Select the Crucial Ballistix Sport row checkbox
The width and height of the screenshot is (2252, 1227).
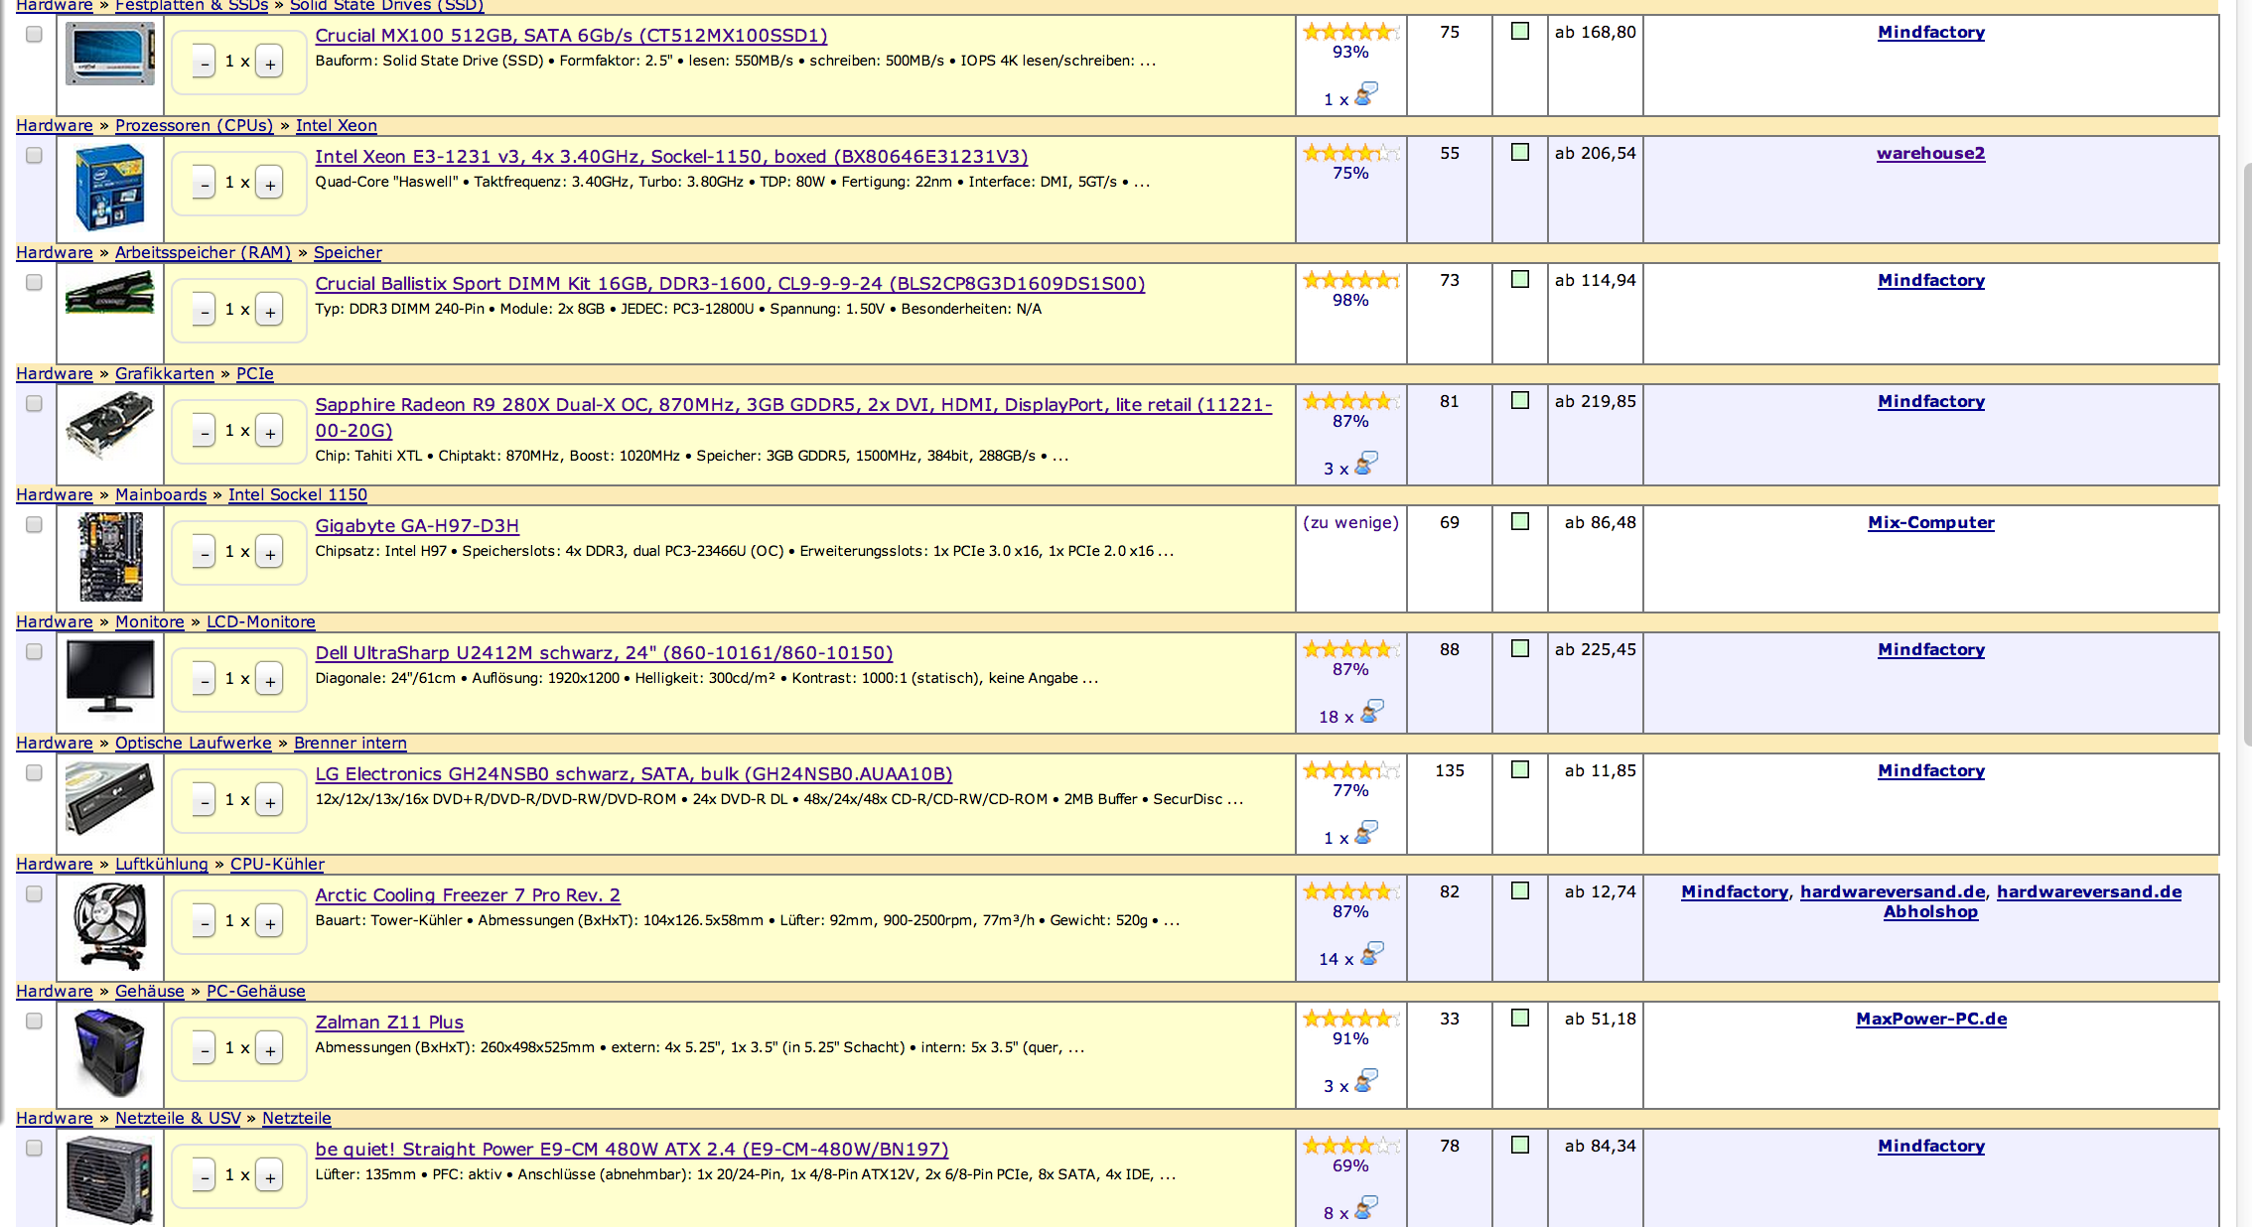[x=35, y=283]
